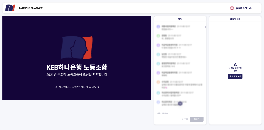The height and width of the screenshot is (130, 264).
Task: Click the guest_675175 profile avatar icon
Action: (x=232, y=8)
